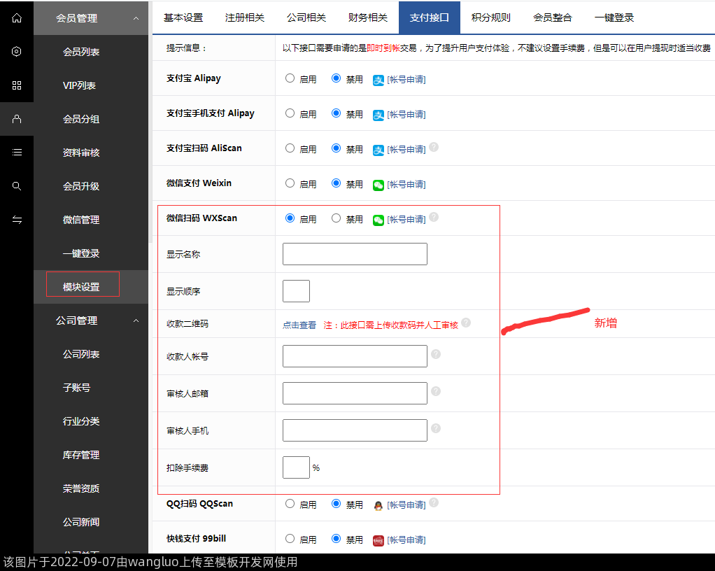Disable 微信扫码 WXScan with 禁用 radio
715x571 pixels.
coord(337,218)
